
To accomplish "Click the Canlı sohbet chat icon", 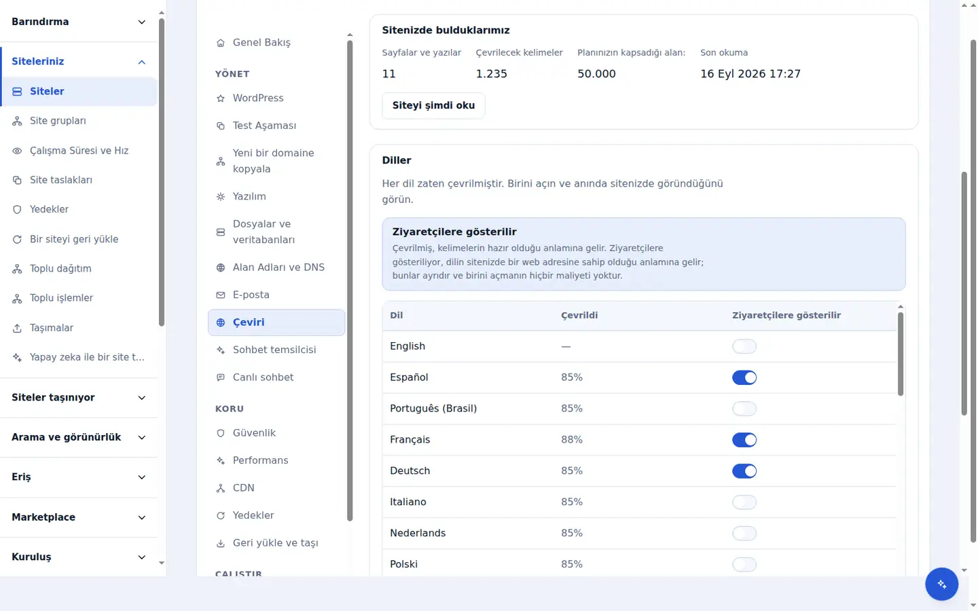I will (x=221, y=377).
